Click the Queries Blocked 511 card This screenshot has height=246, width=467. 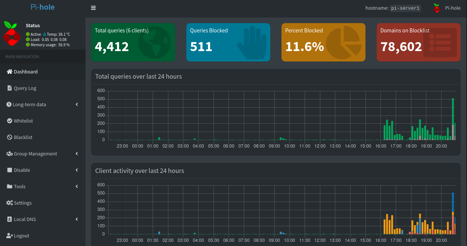[x=228, y=42]
